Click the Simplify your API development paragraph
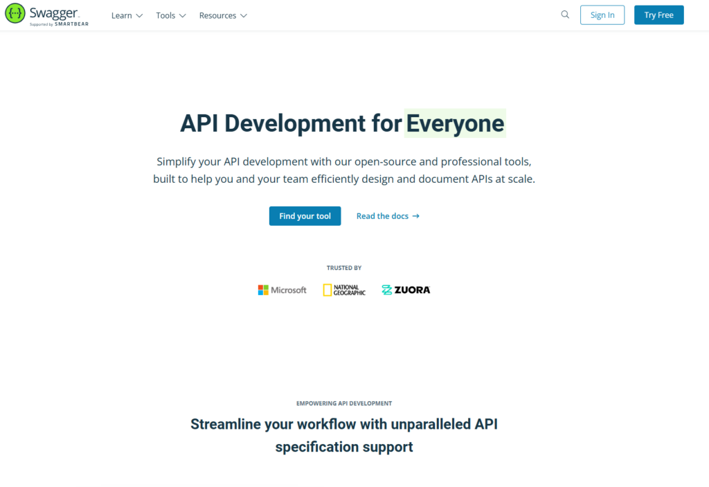Image resolution: width=709 pixels, height=487 pixels. [344, 170]
